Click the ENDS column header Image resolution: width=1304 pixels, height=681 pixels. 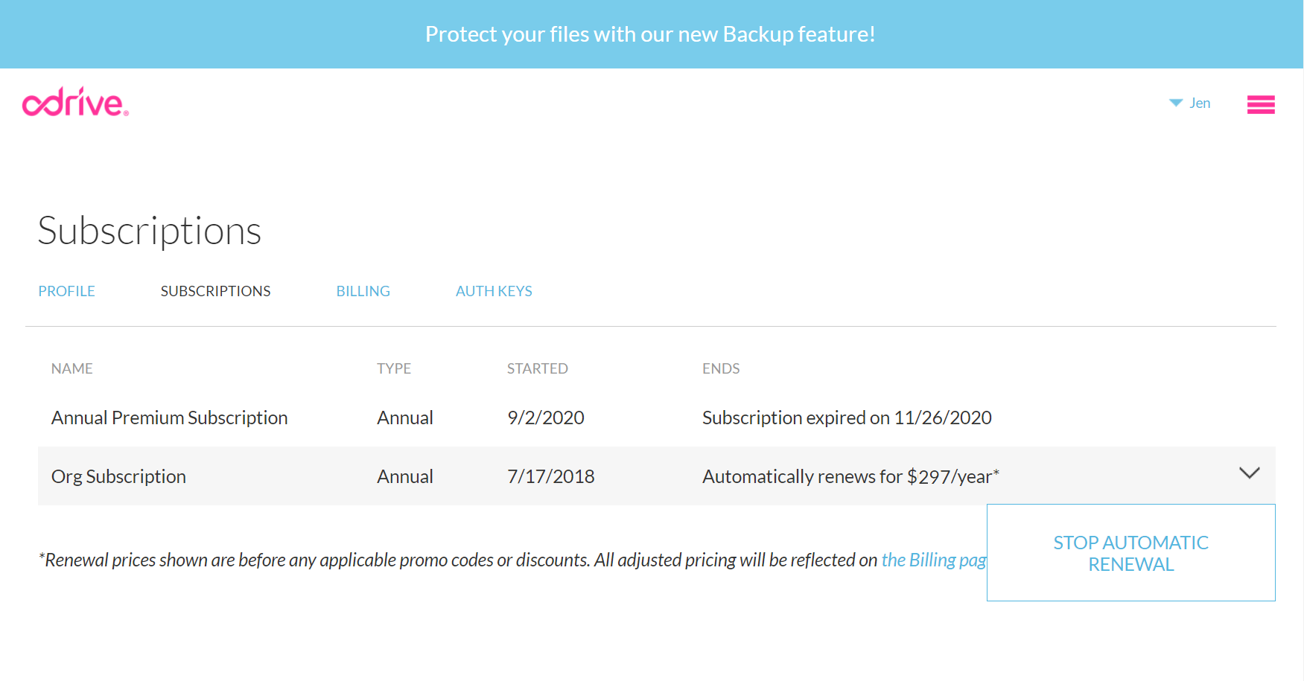[x=721, y=368]
